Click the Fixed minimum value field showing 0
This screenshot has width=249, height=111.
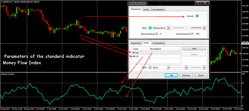[164, 34]
